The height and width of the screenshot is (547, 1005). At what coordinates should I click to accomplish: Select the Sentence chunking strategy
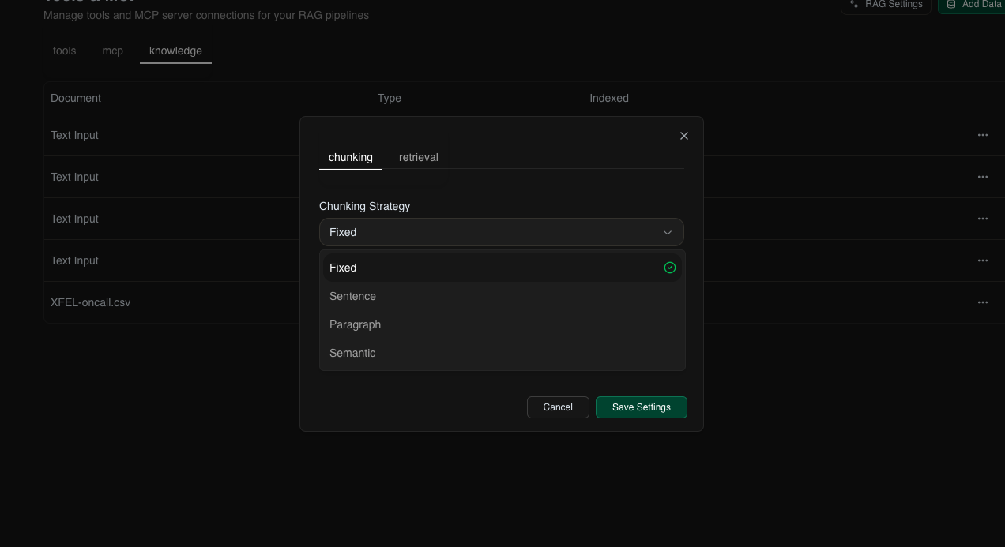point(352,296)
